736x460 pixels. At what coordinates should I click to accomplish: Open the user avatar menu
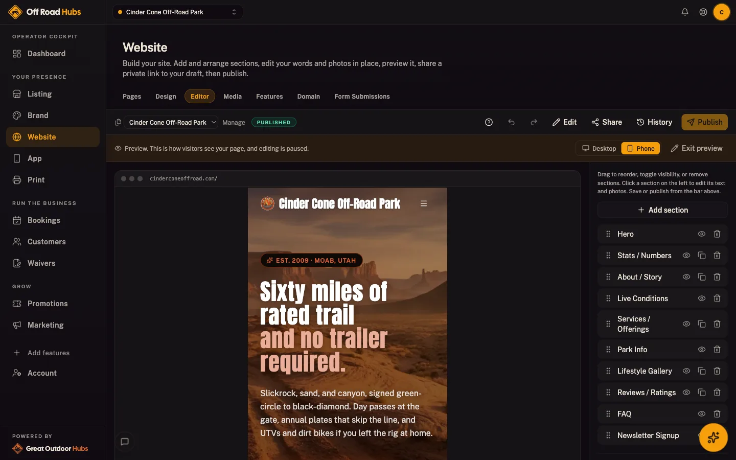[x=722, y=12]
